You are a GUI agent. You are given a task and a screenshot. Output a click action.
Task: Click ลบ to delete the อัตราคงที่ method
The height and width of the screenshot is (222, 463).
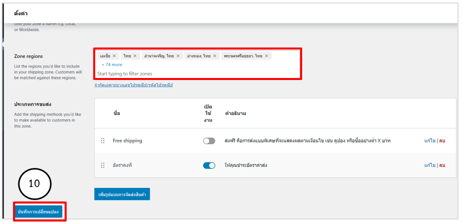click(442, 165)
